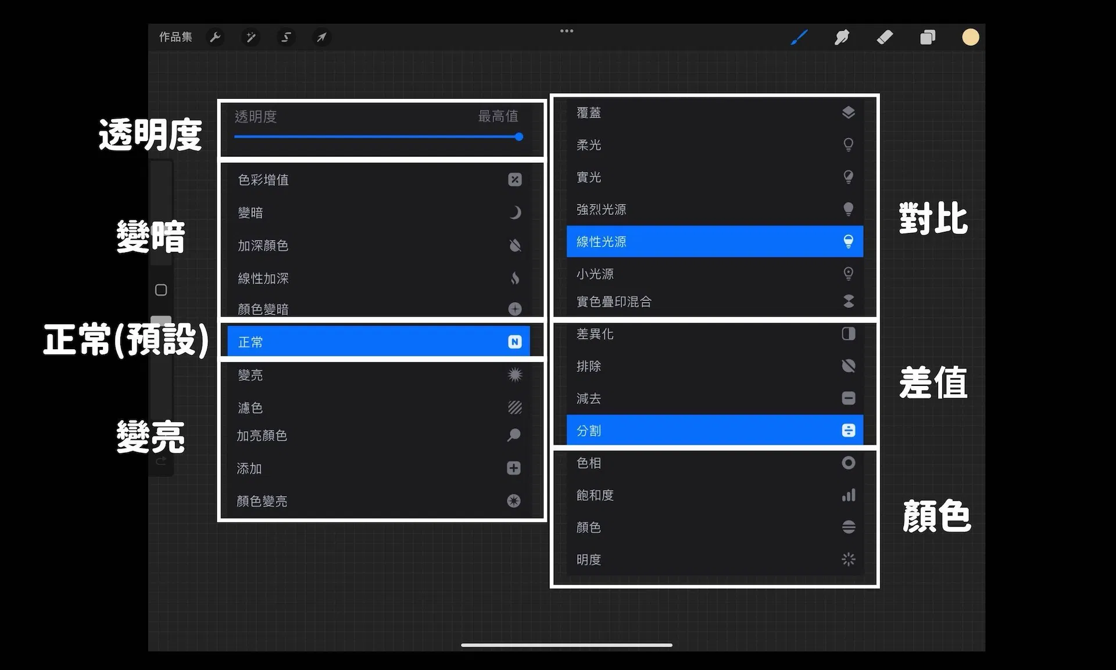Viewport: 1116px width, 670px height.
Task: Choose the 色相 hue blend mode
Action: coord(715,463)
